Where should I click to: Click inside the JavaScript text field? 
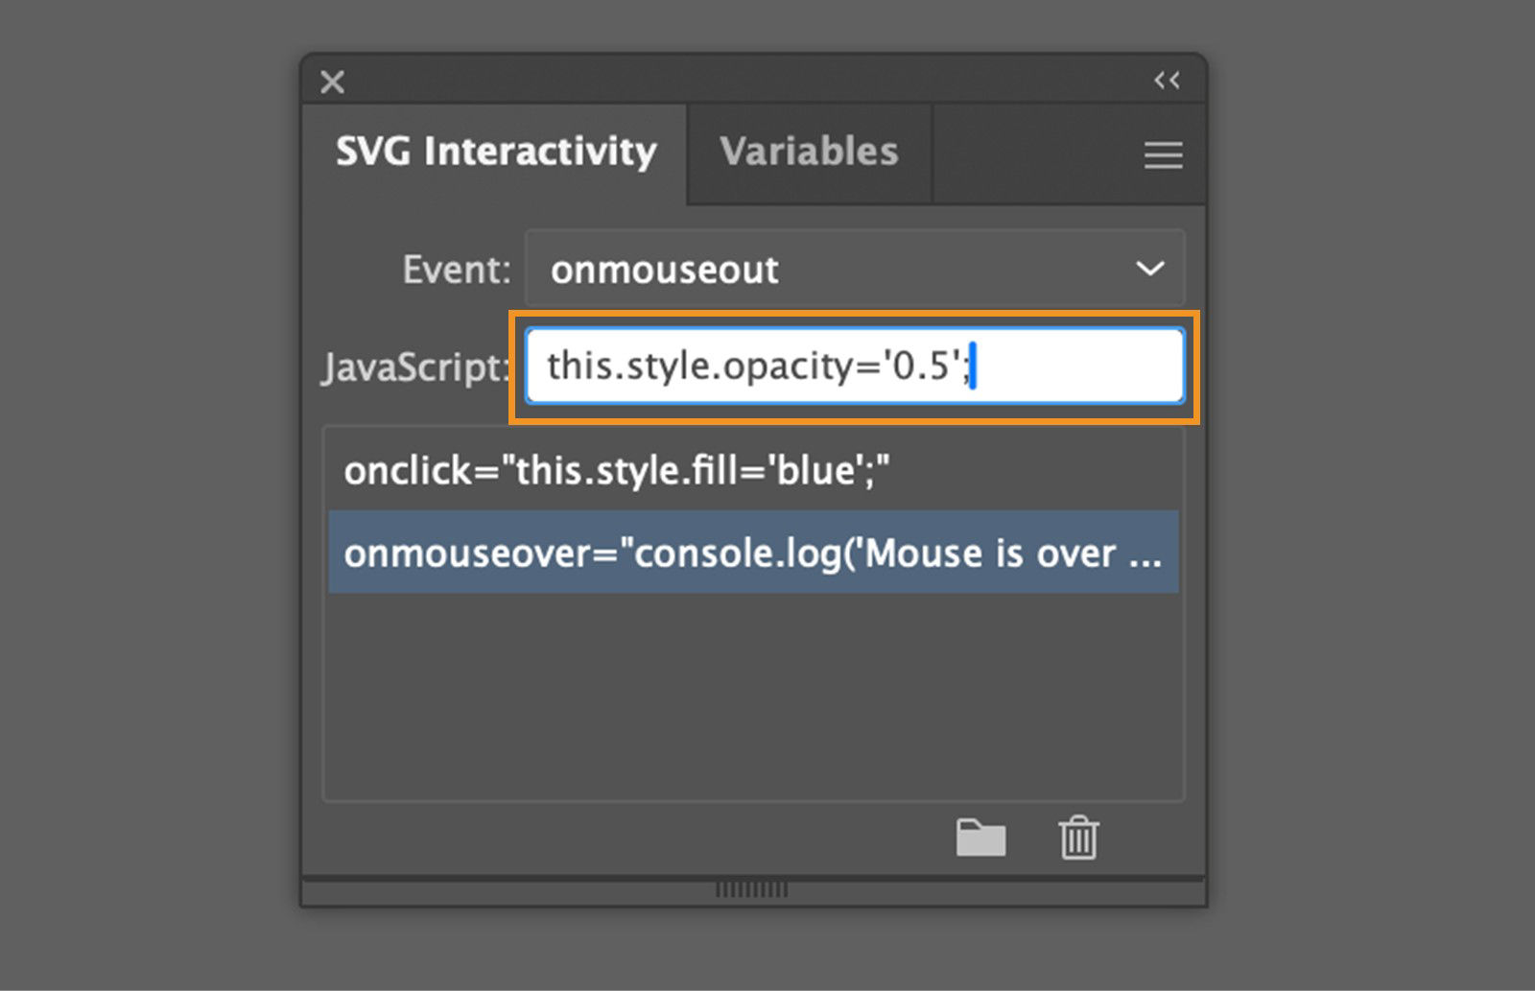(x=854, y=366)
